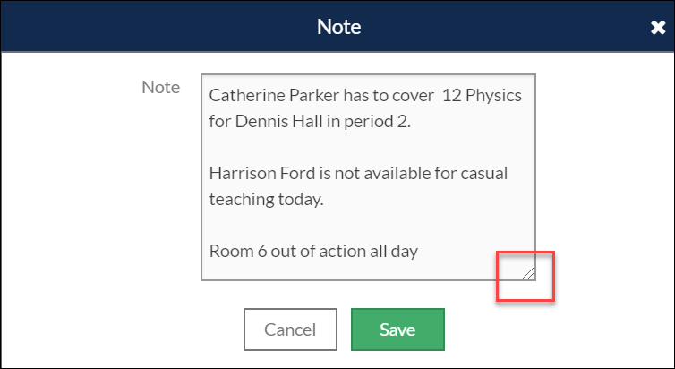Click the Note field label
The height and width of the screenshot is (369, 675).
pyautogui.click(x=161, y=88)
